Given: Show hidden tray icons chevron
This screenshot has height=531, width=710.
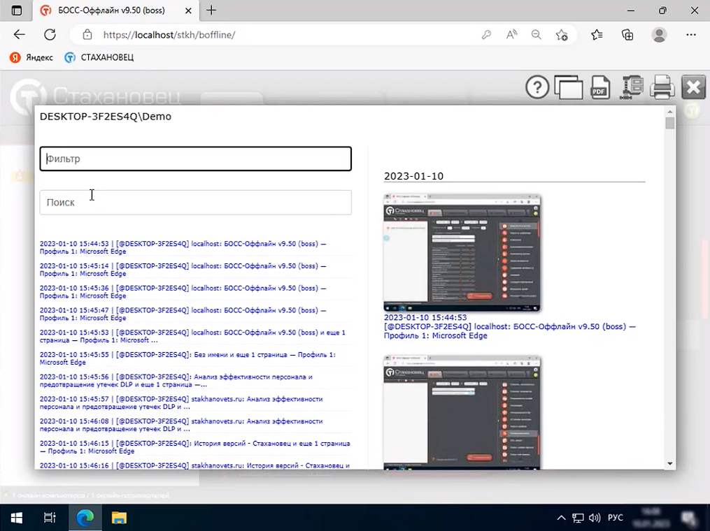Looking at the screenshot, I should [561, 518].
